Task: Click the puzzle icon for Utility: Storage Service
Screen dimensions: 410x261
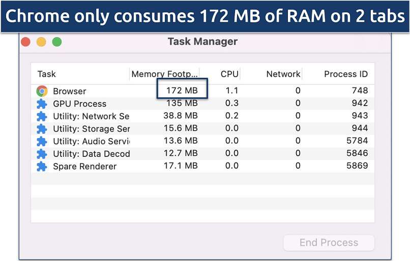Action: pyautogui.click(x=42, y=129)
